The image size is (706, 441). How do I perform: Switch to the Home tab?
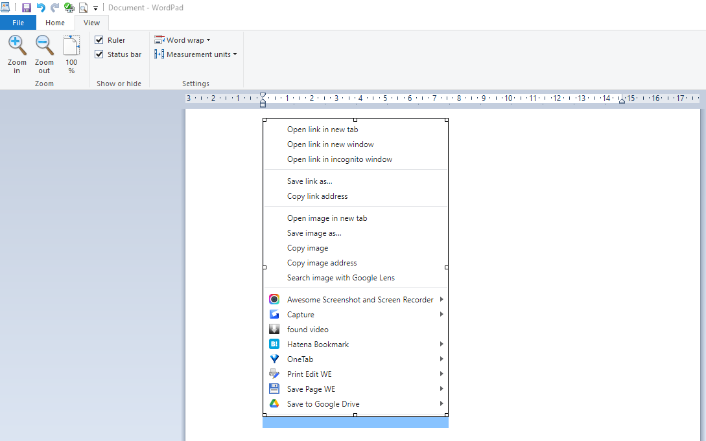pyautogui.click(x=55, y=23)
